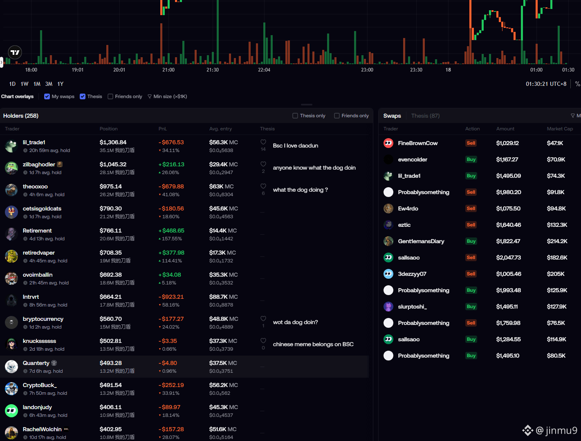Viewport: 581px width, 441px height.
Task: Sort holders by PnL column
Action: coord(163,129)
